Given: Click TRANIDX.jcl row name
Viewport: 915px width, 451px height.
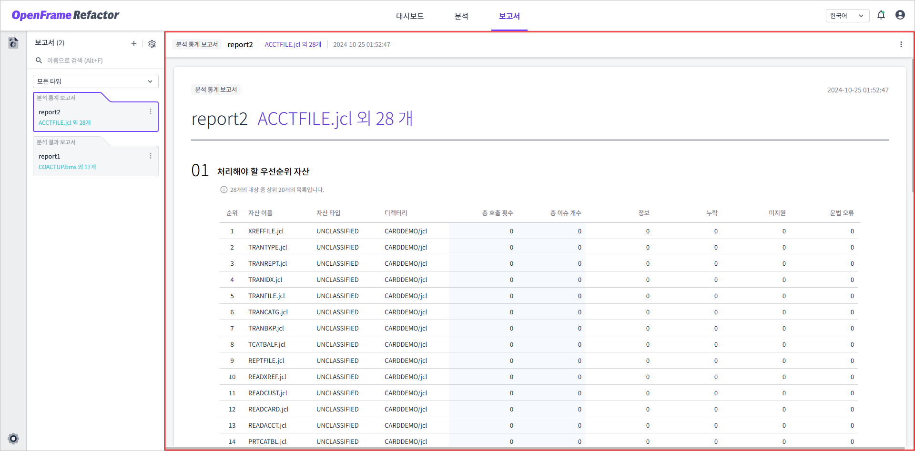Looking at the screenshot, I should tap(265, 280).
